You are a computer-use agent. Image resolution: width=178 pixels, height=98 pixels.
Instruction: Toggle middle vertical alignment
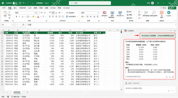pos(53,13)
